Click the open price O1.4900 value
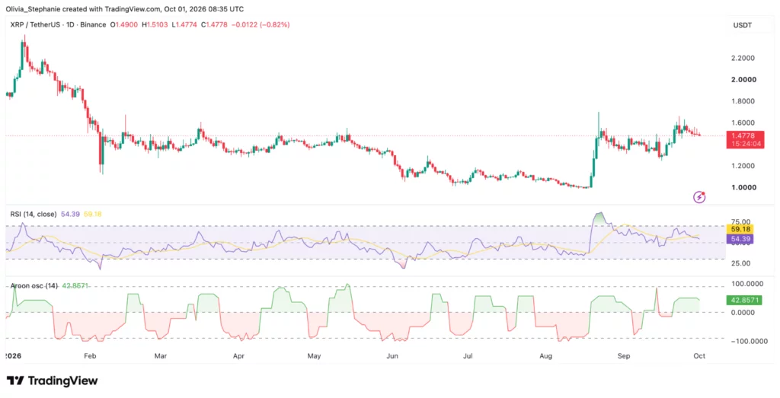Screen dimensions: 780x398 pos(124,24)
